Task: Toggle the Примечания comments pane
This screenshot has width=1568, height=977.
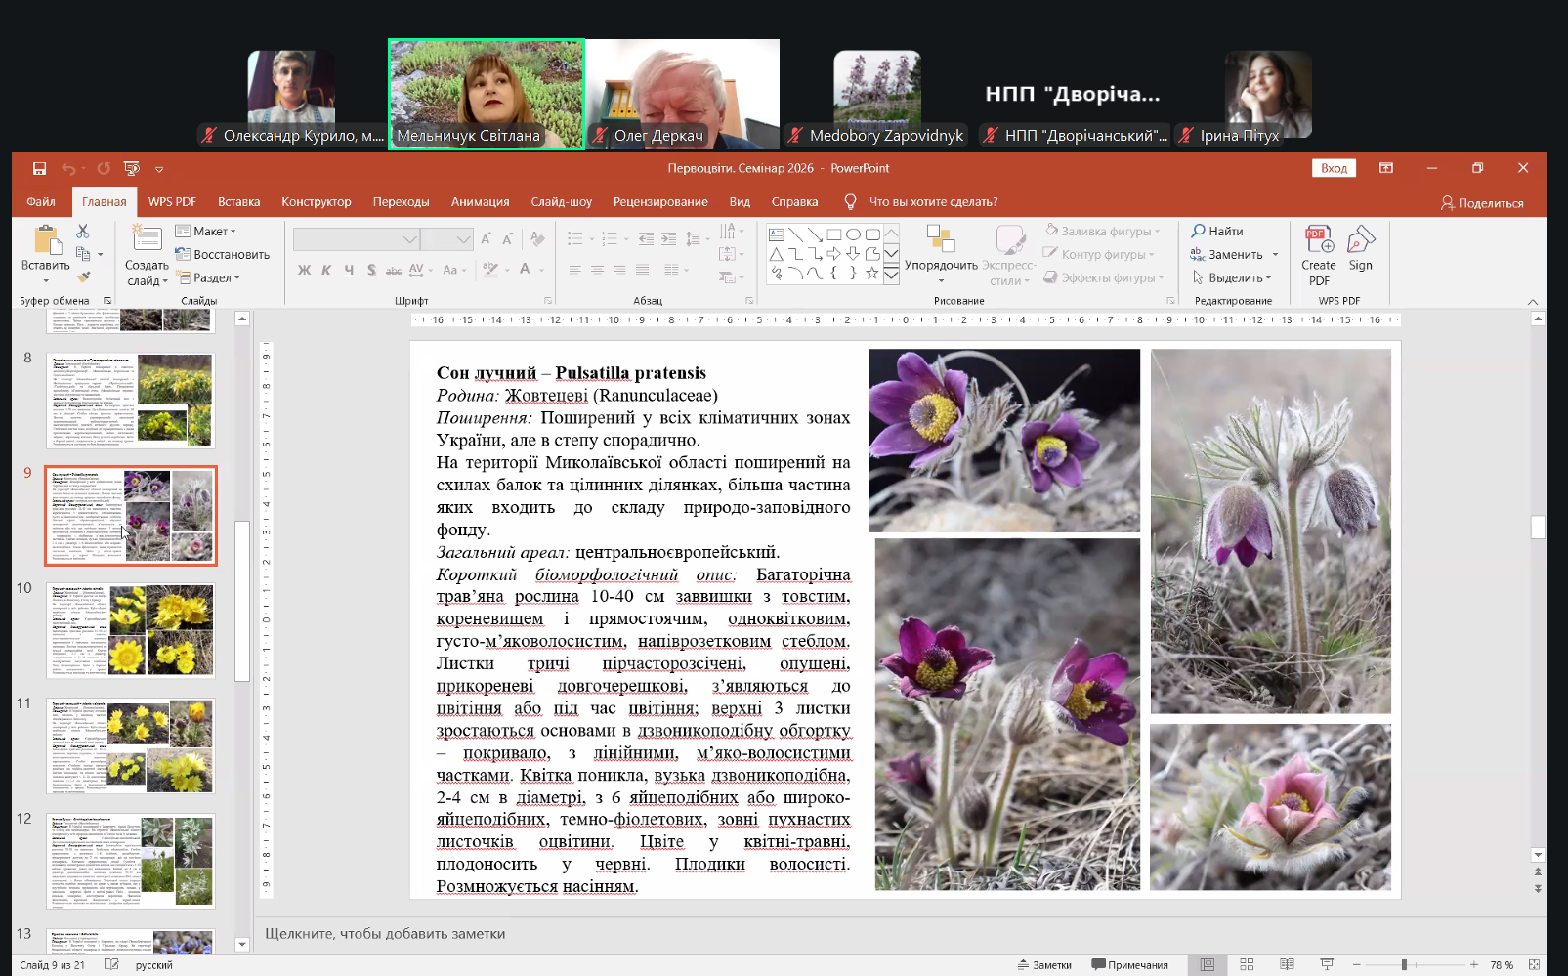Action: [x=1130, y=964]
